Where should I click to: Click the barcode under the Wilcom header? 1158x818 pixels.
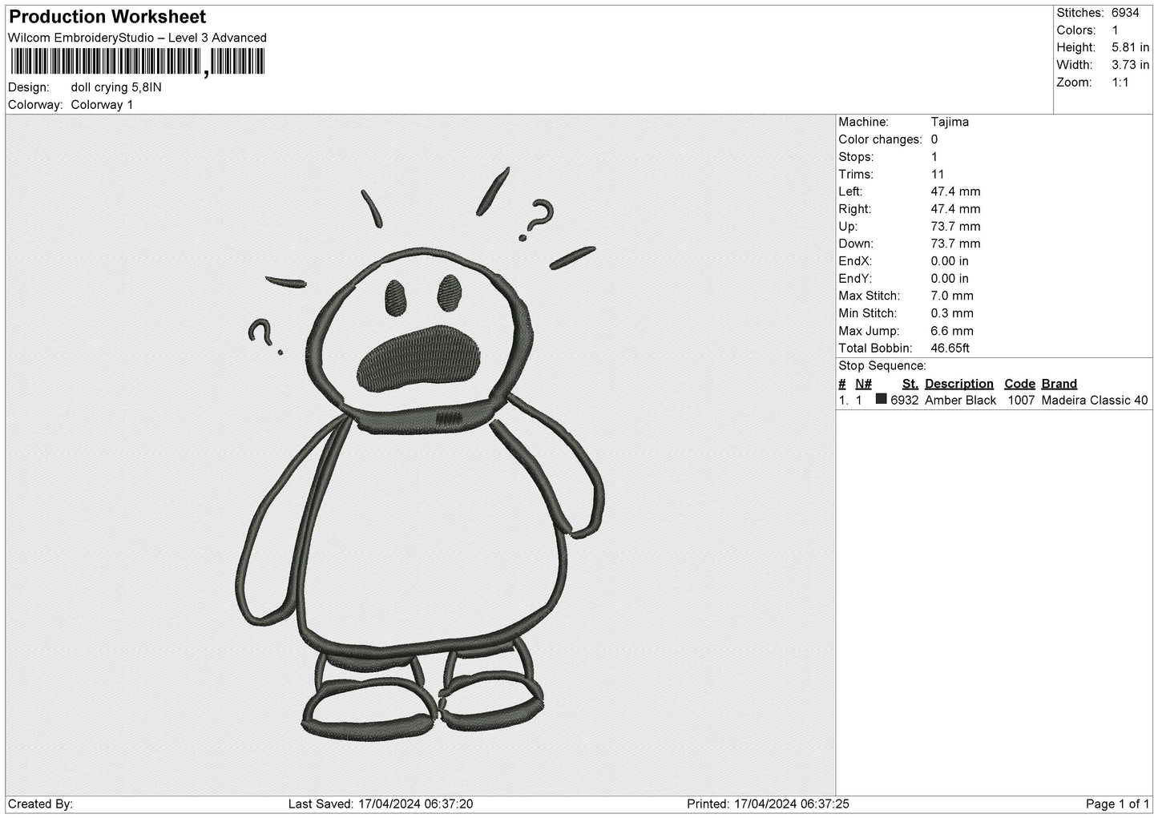(x=137, y=62)
